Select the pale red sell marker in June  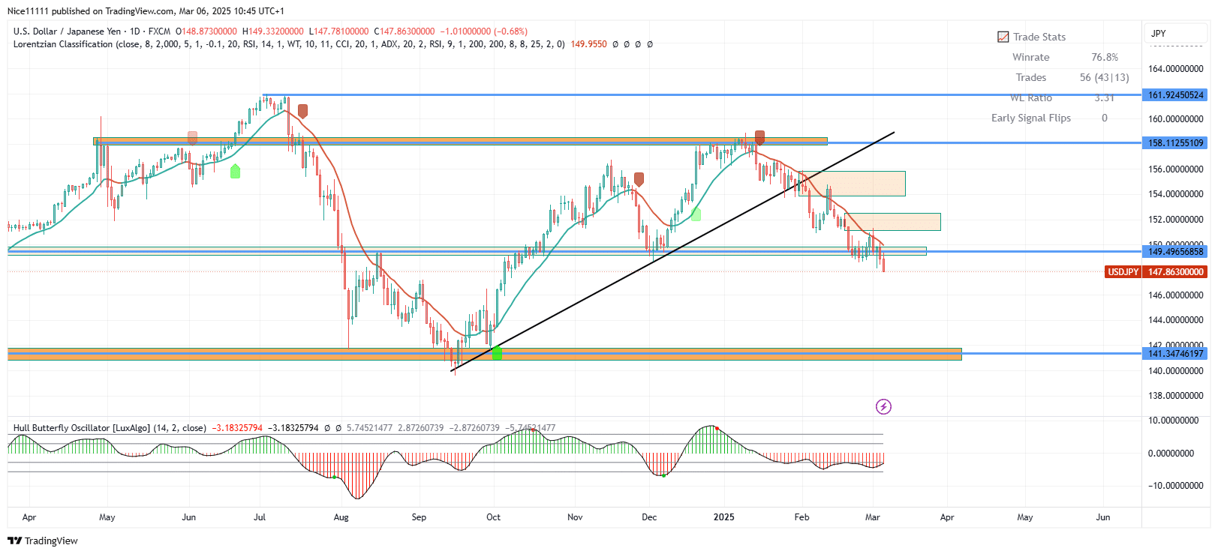(192, 138)
